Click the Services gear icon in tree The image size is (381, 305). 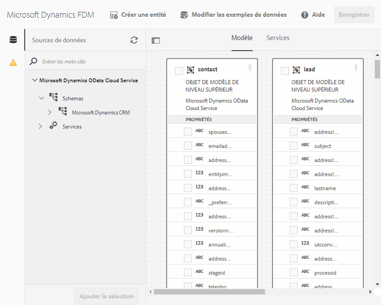point(53,126)
